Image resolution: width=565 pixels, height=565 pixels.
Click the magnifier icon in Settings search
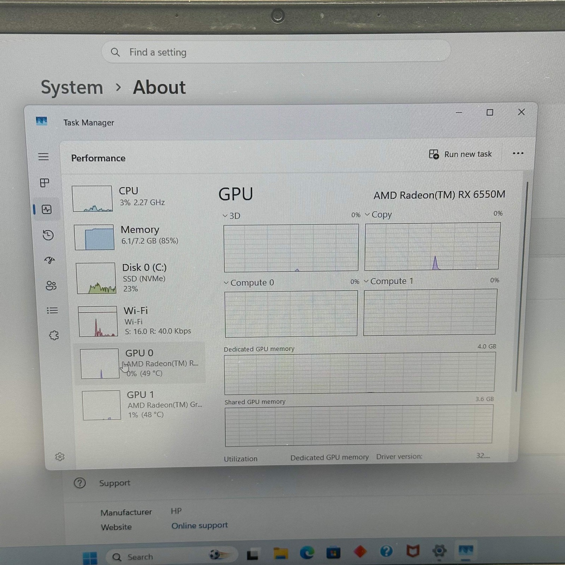(115, 52)
